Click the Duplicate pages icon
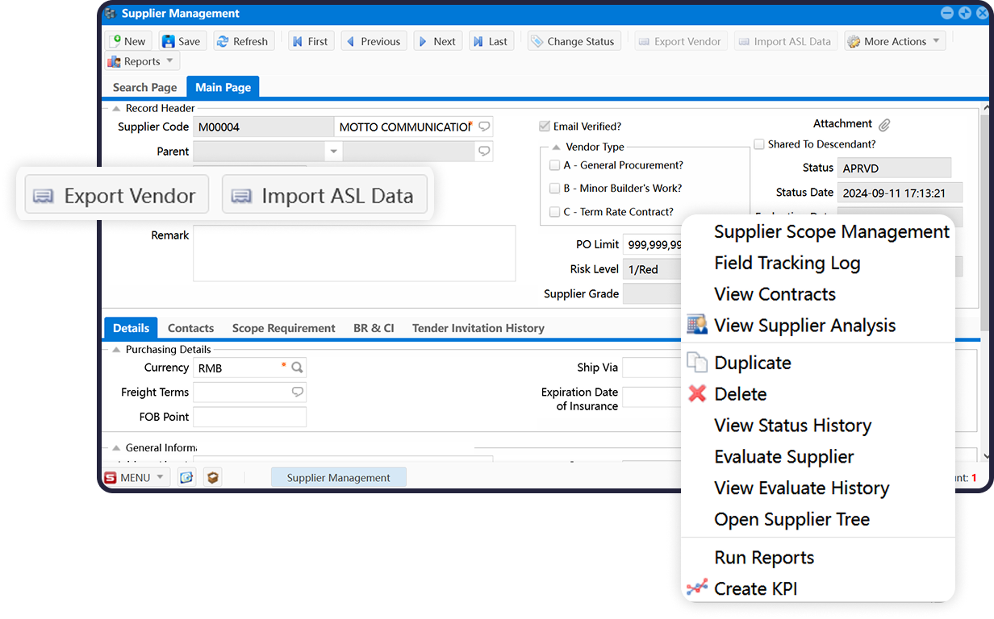 (x=696, y=363)
